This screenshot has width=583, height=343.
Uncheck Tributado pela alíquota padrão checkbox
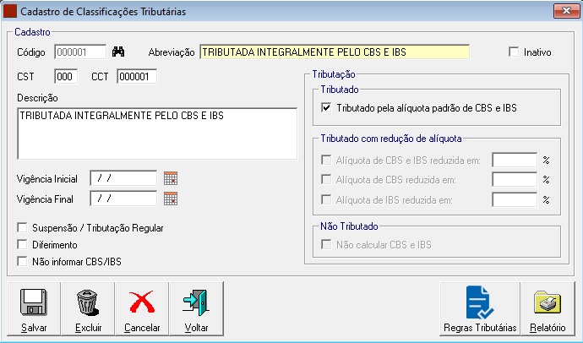(x=327, y=108)
